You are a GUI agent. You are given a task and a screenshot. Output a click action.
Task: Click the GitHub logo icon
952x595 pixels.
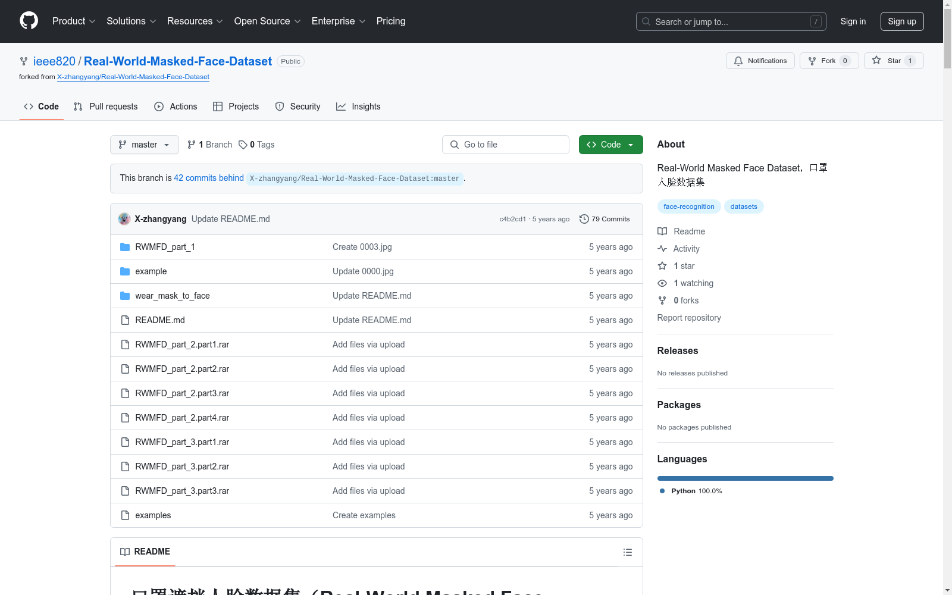click(x=29, y=21)
